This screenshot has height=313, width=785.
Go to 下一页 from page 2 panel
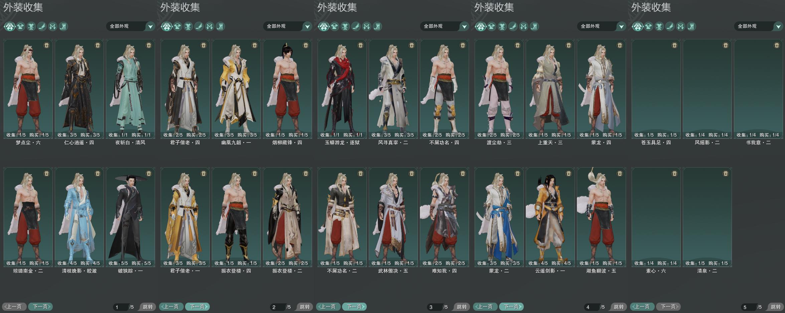click(197, 306)
